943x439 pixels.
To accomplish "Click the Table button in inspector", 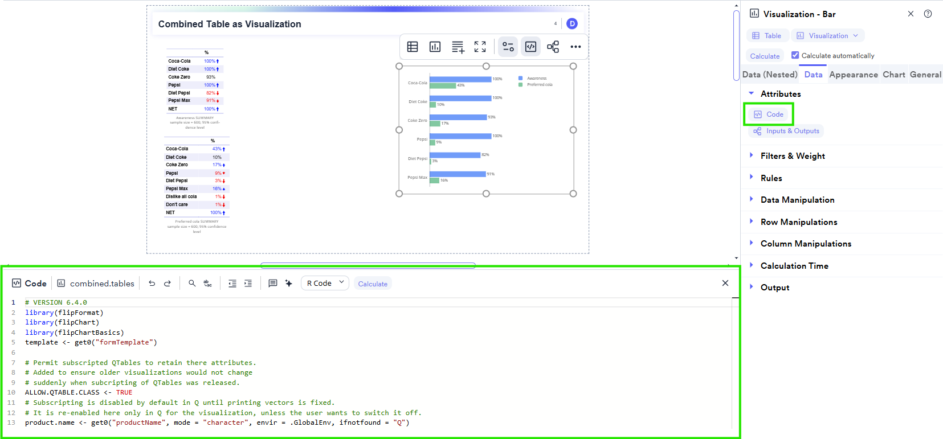I will point(767,36).
